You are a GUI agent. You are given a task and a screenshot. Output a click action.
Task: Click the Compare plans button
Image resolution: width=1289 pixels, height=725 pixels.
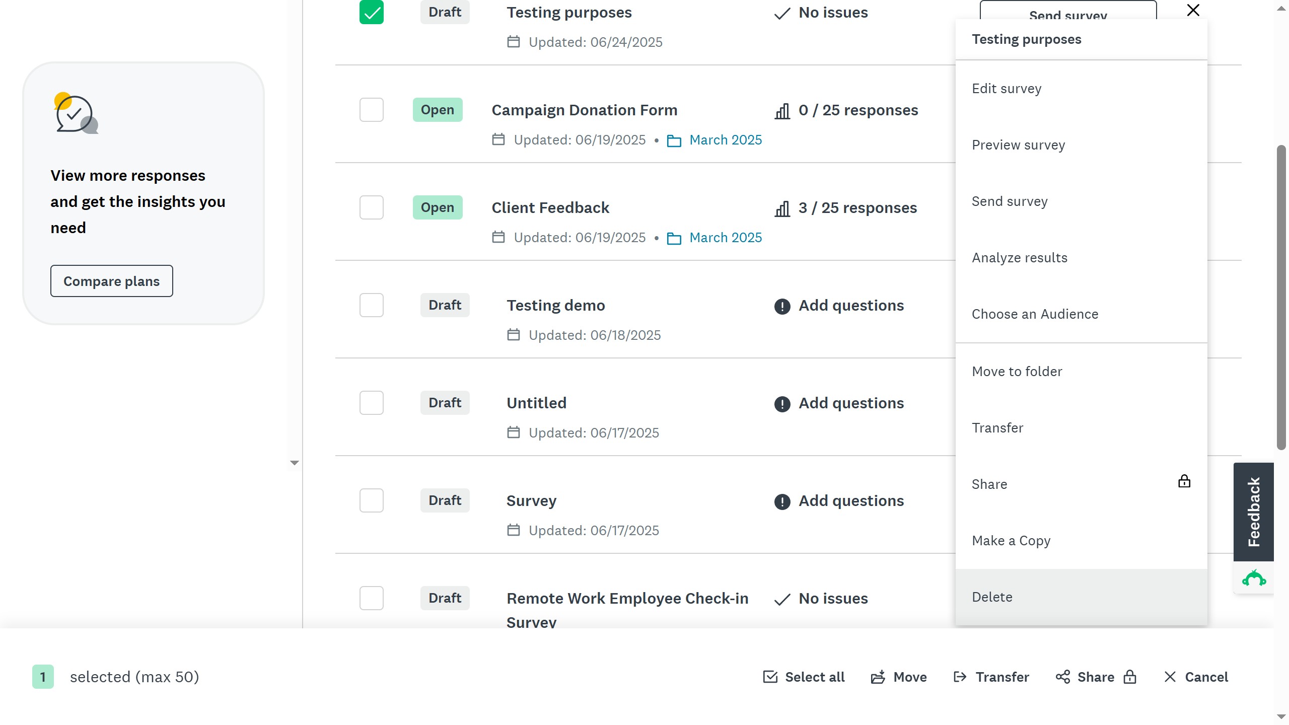pyautogui.click(x=111, y=281)
